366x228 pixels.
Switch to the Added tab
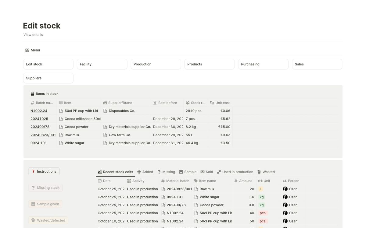click(145, 172)
